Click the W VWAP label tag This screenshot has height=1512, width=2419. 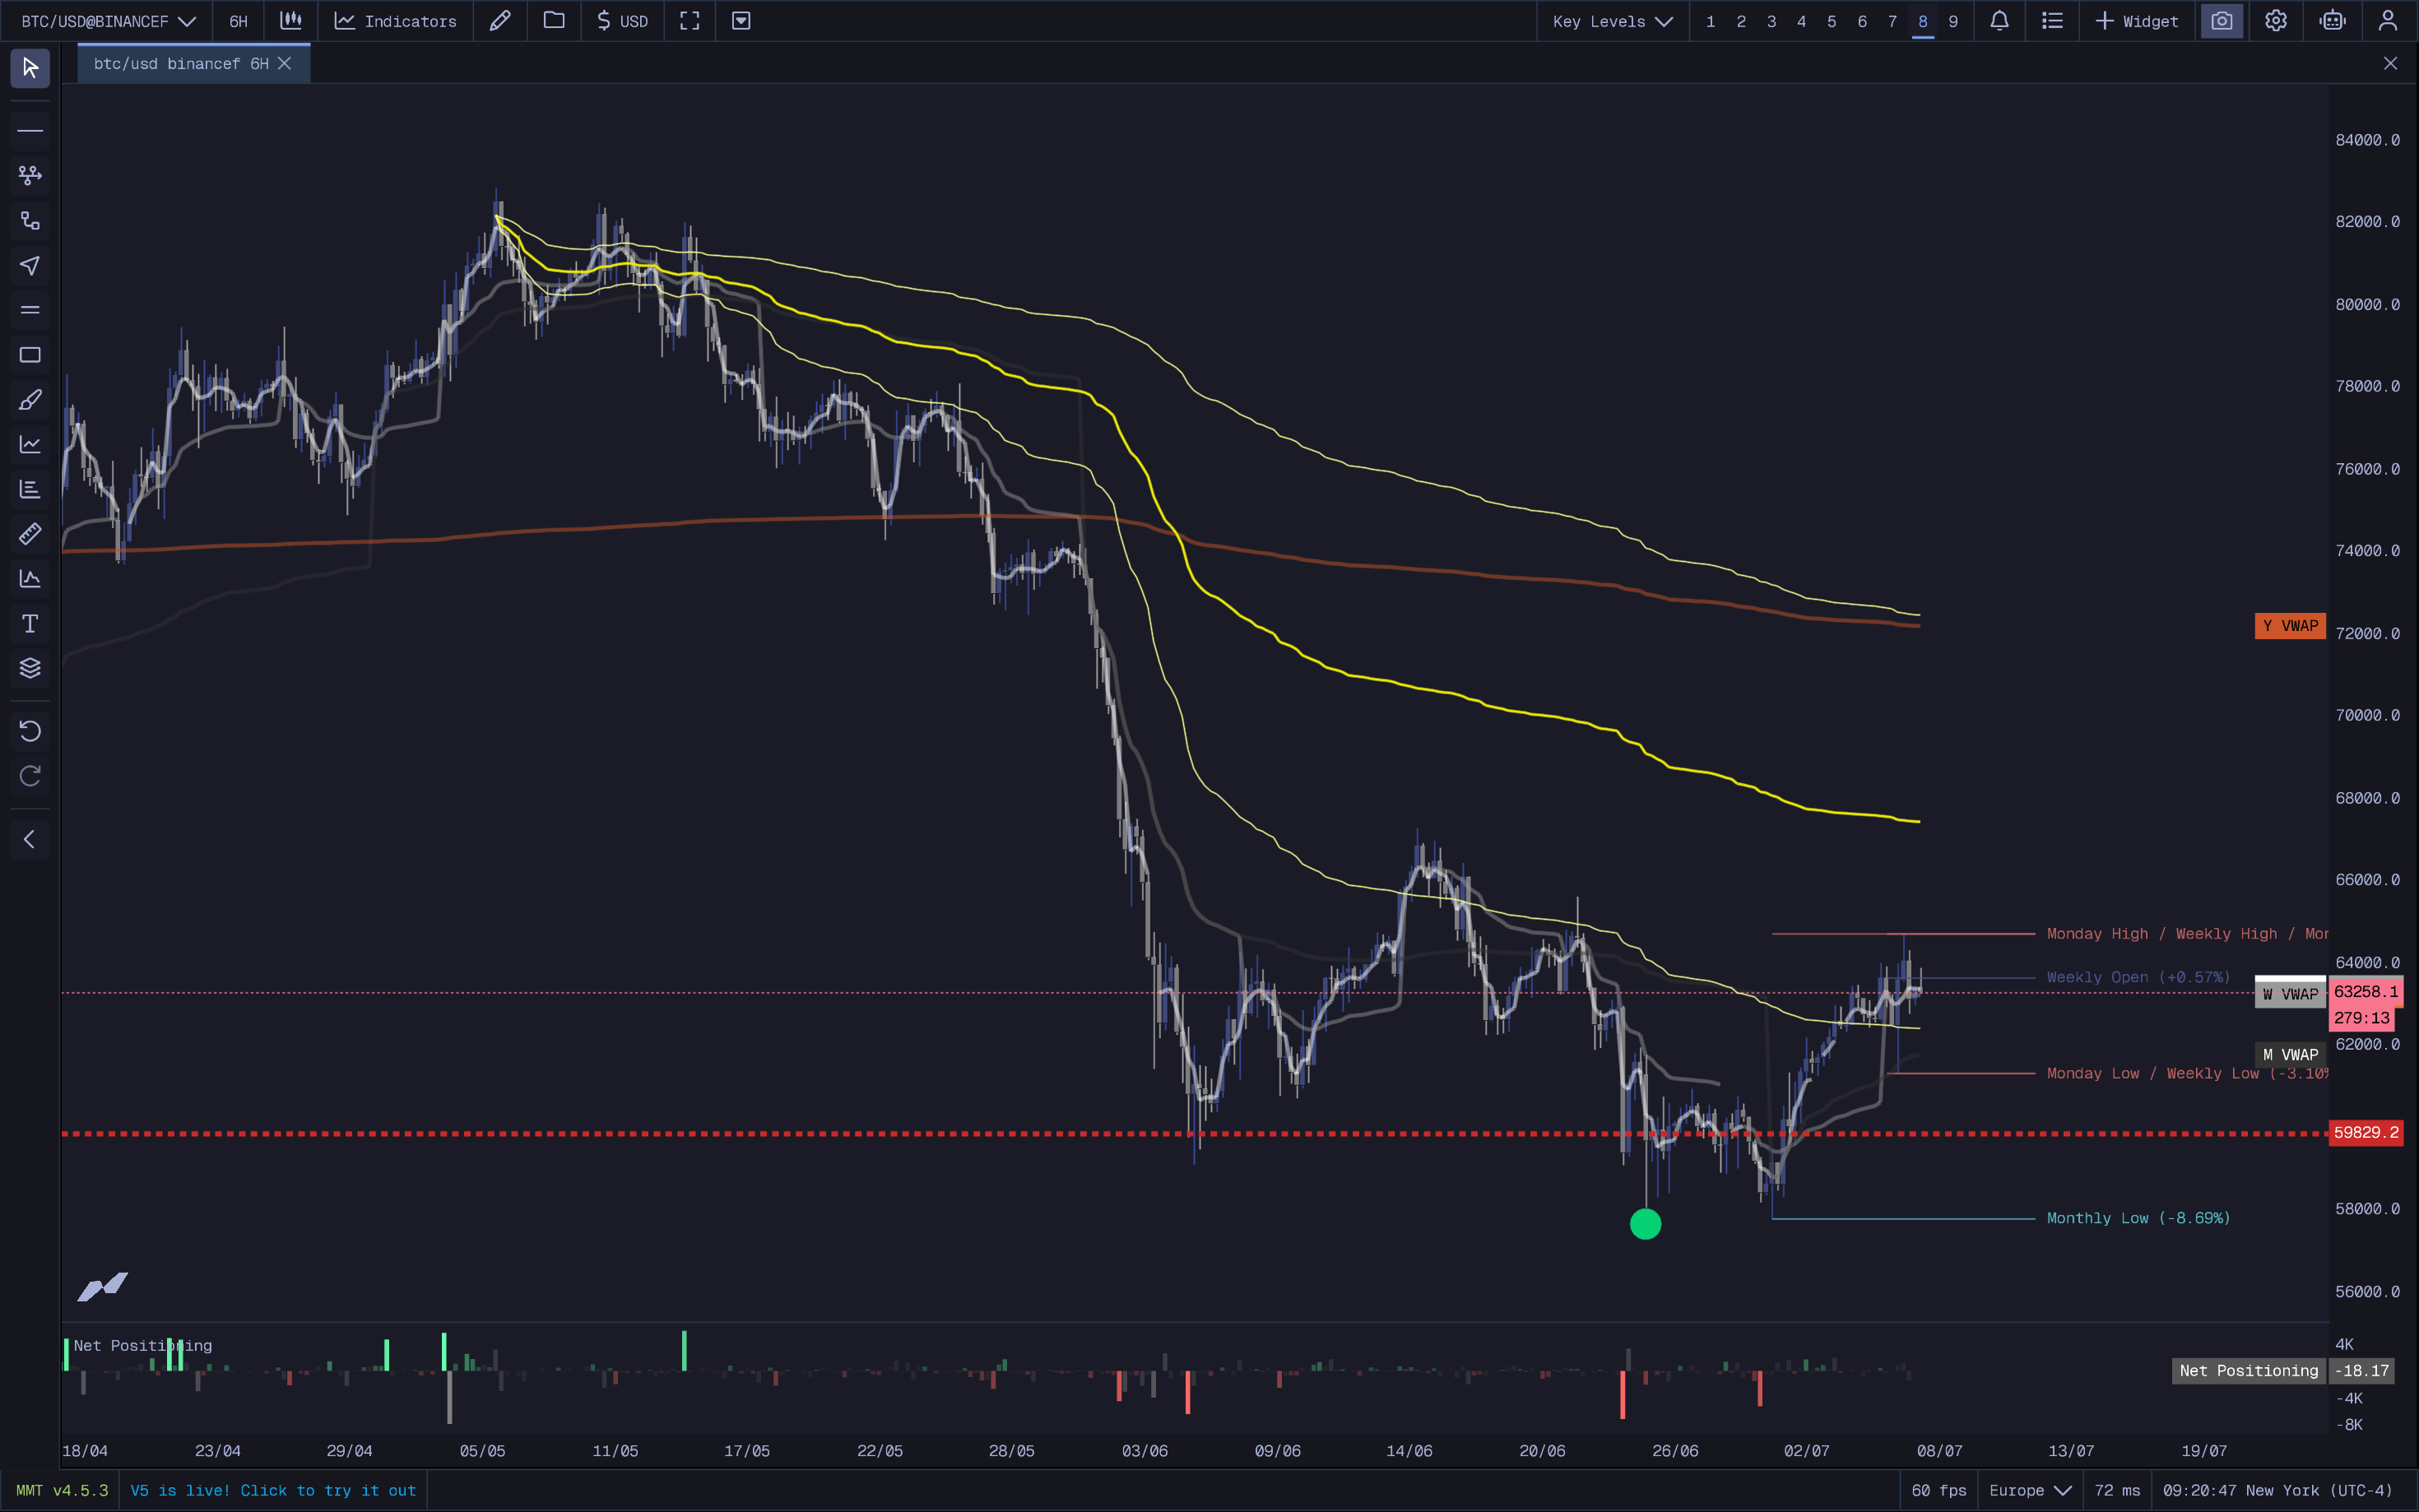coord(2290,994)
